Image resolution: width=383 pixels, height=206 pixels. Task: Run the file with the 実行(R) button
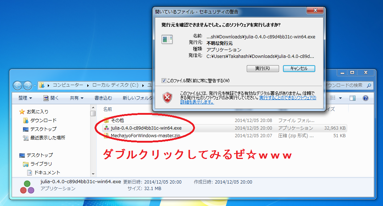coord(263,68)
